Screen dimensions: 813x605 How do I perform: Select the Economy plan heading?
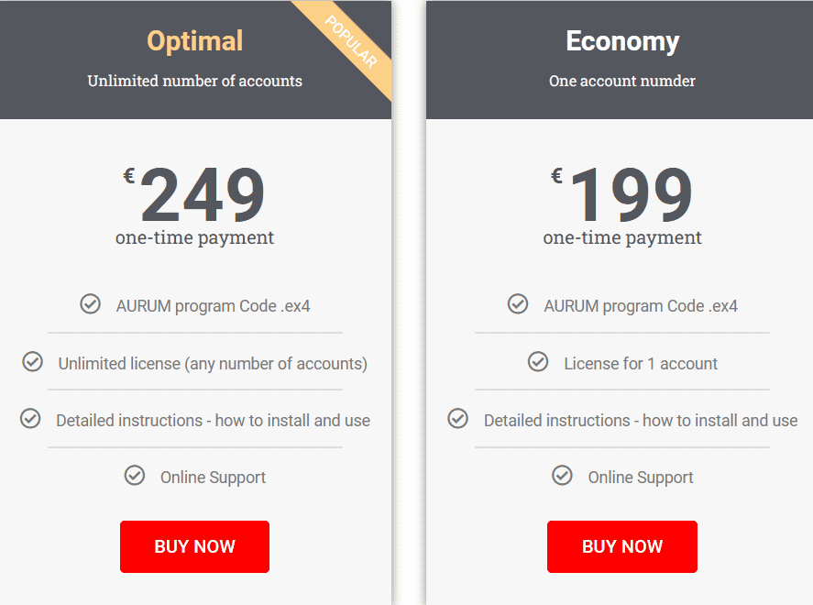[x=622, y=41]
